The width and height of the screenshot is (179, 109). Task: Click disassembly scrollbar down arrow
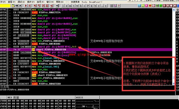174,84
